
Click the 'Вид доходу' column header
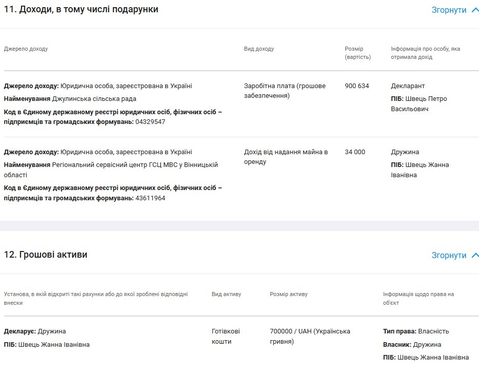click(x=259, y=49)
